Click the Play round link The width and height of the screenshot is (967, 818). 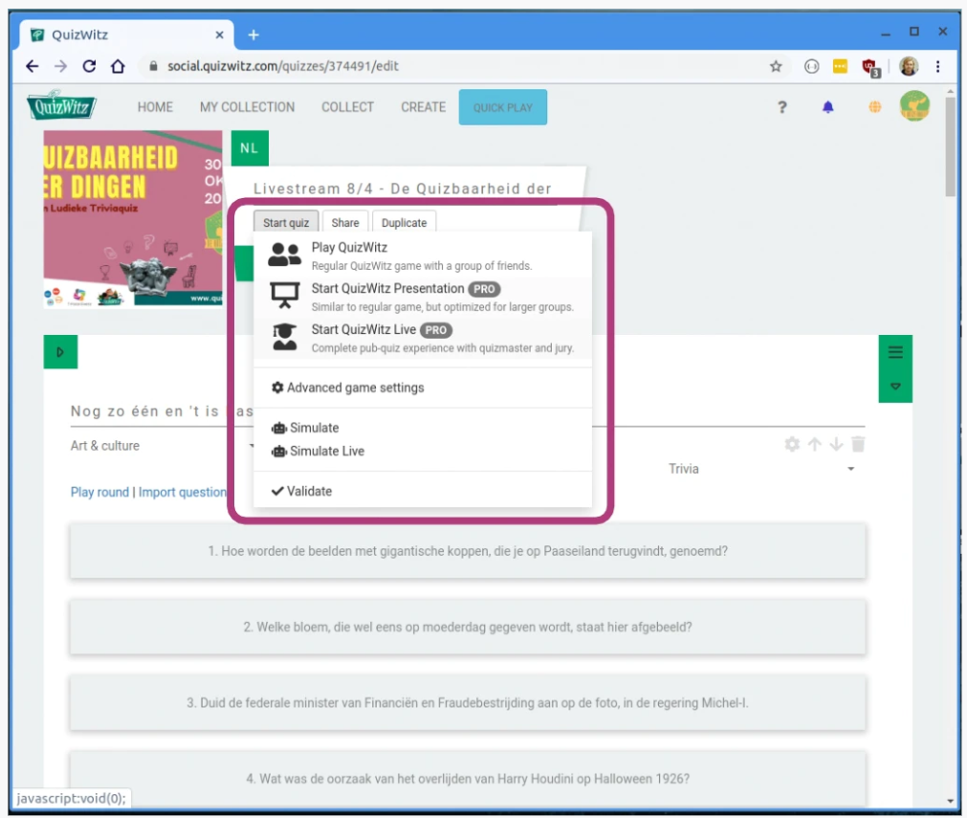click(99, 492)
